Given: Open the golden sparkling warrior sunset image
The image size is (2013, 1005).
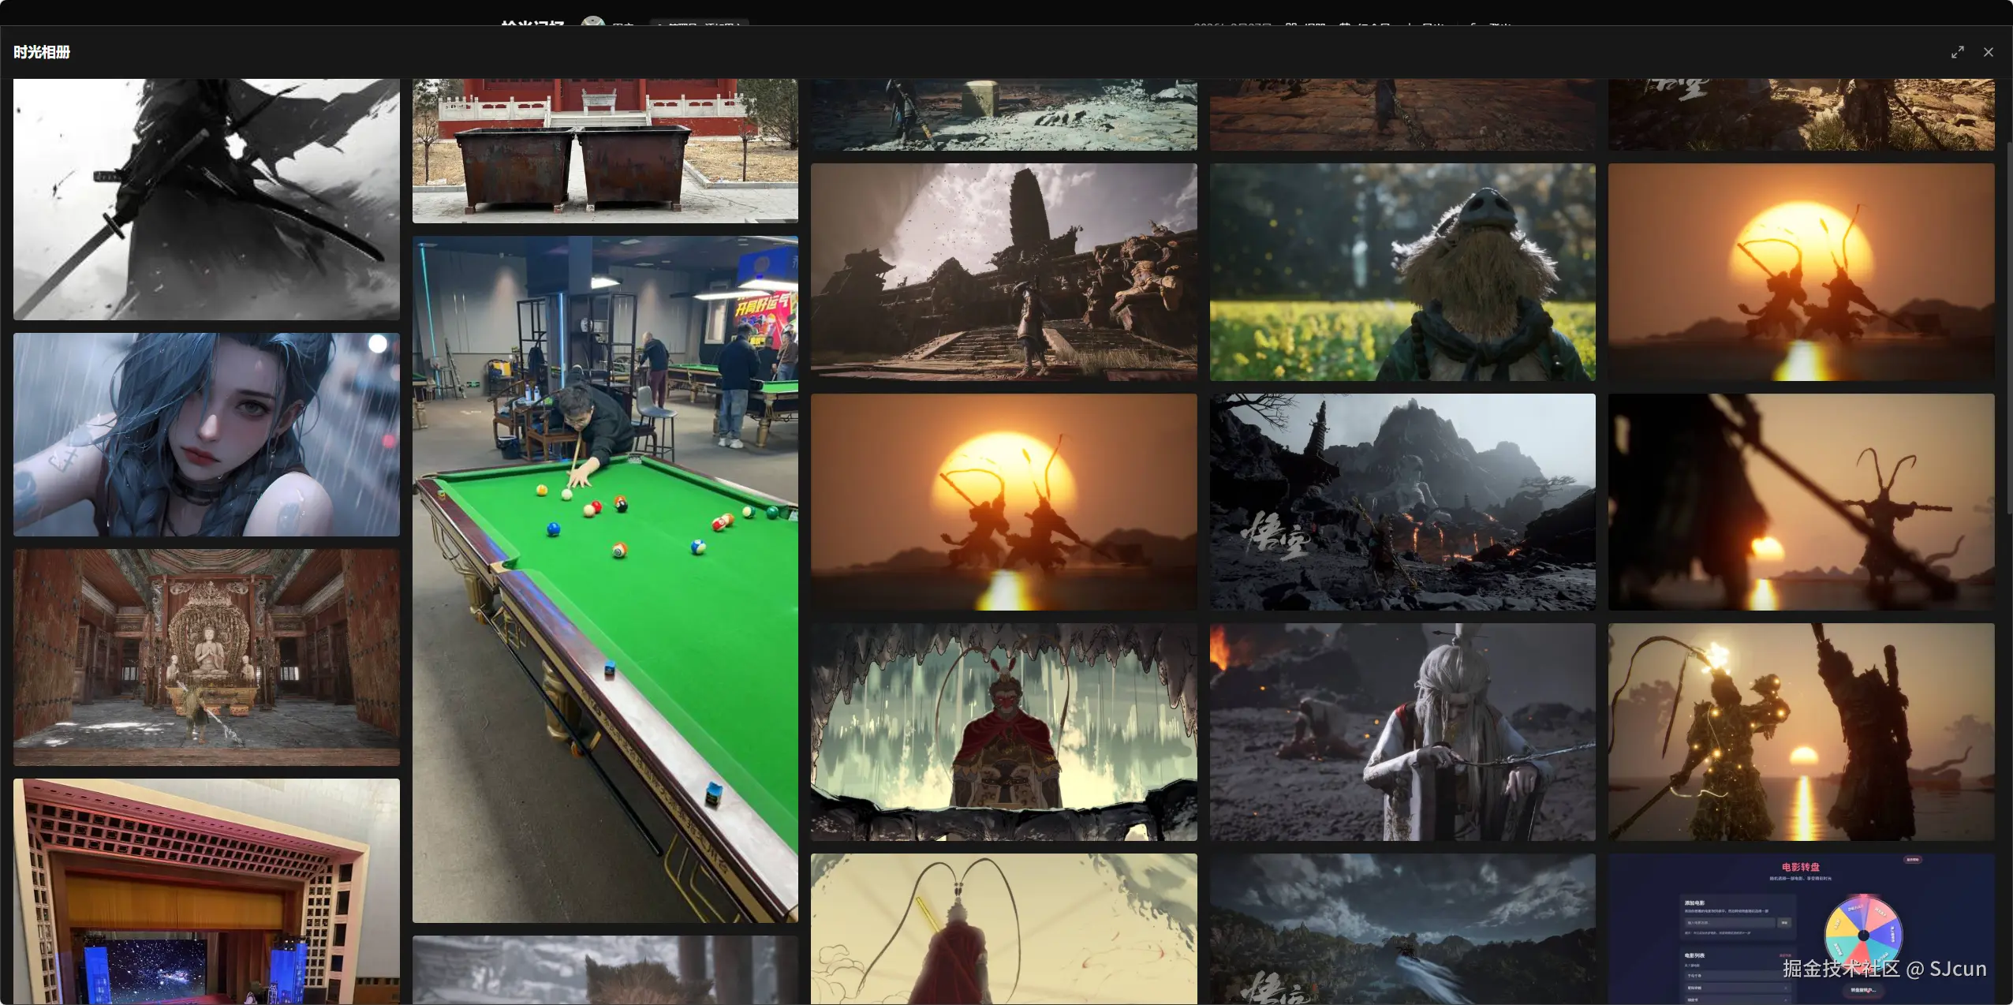Looking at the screenshot, I should click(x=1801, y=731).
